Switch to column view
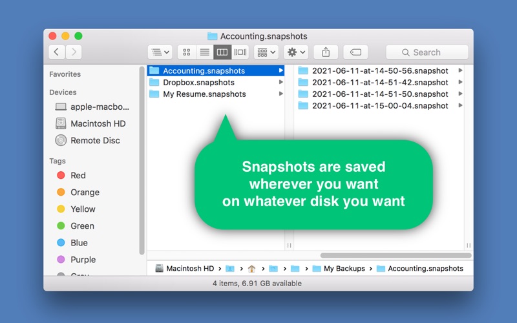 click(x=222, y=52)
